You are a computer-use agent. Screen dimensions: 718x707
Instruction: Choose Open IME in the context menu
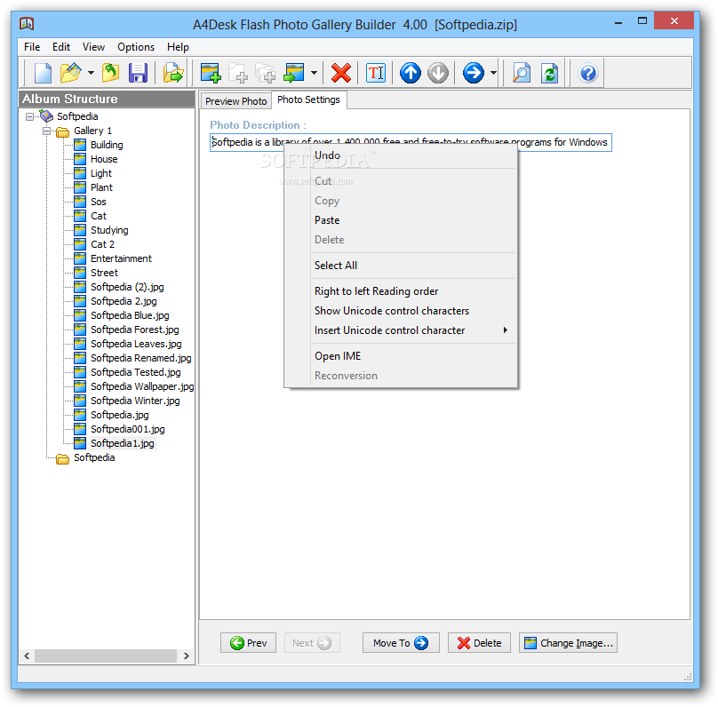coord(338,356)
